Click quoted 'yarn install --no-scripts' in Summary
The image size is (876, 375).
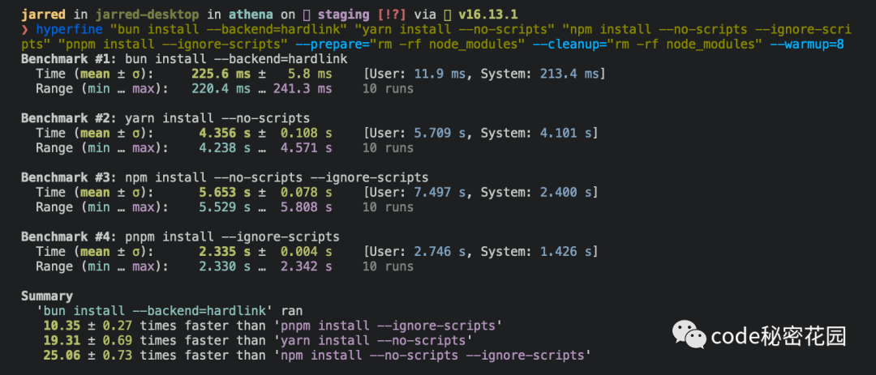[373, 340]
